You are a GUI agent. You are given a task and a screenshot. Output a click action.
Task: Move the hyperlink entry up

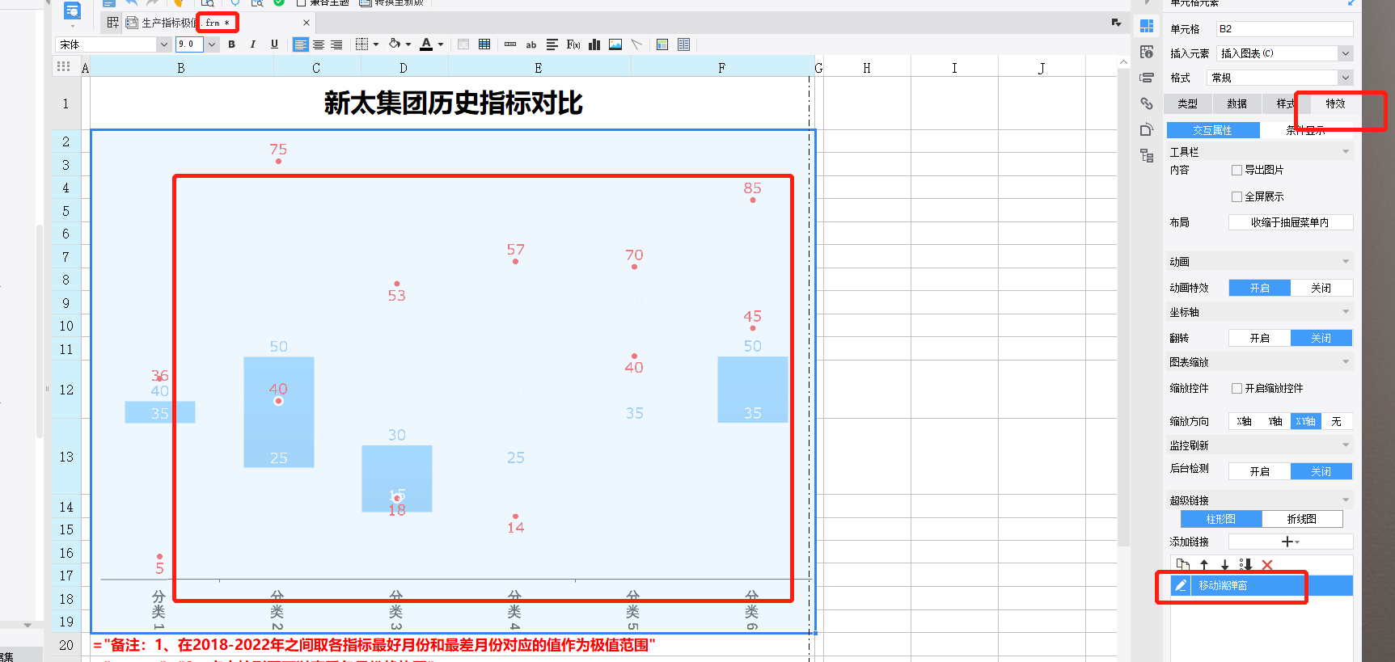[1204, 565]
